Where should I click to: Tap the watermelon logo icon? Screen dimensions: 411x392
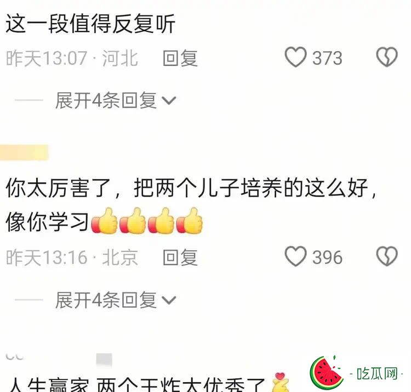(x=327, y=373)
